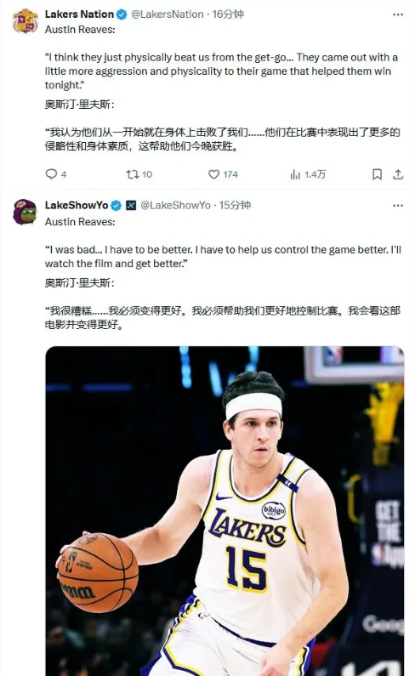Open the @LakeShowYo handle link
415x676 pixels.
point(175,205)
